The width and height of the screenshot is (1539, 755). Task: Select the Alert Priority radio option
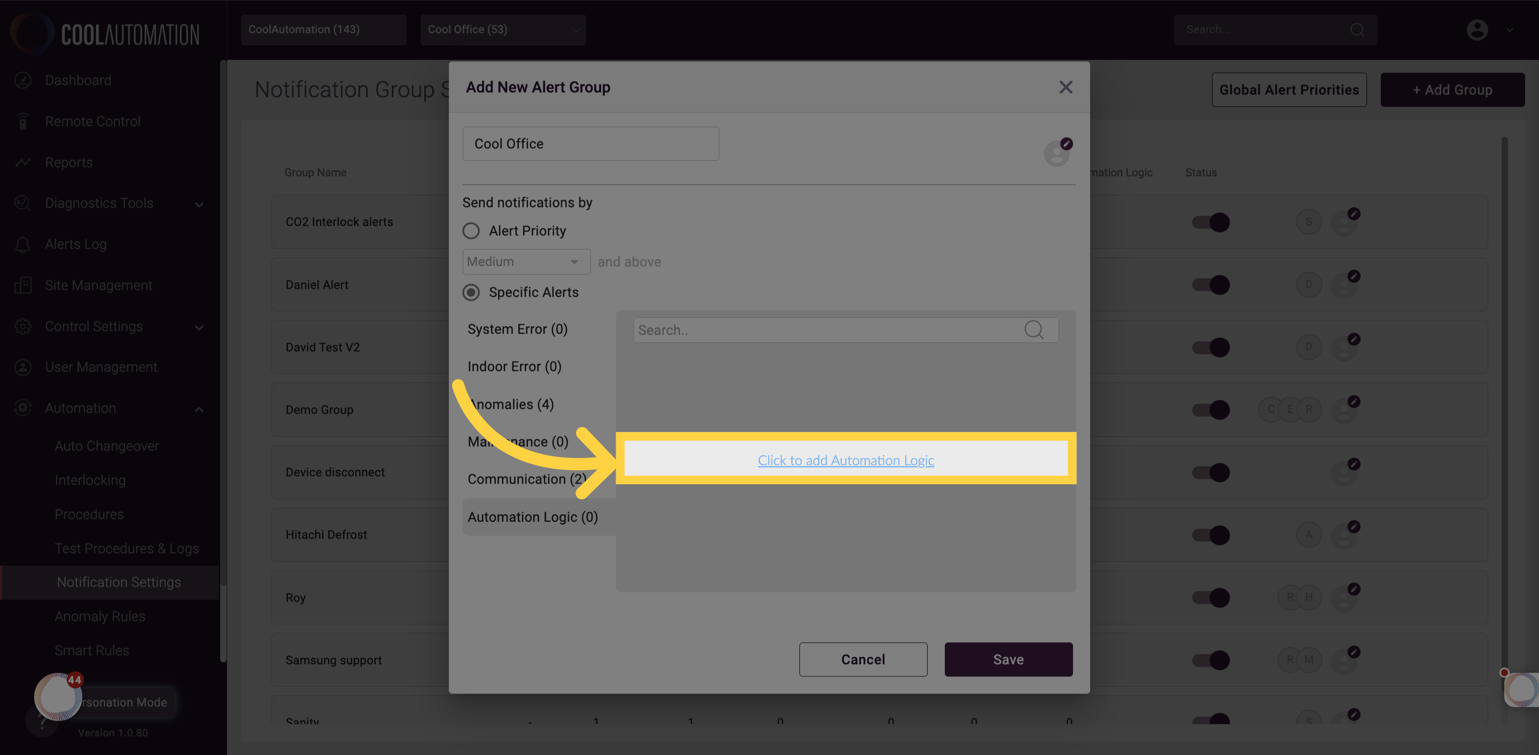pyautogui.click(x=471, y=230)
